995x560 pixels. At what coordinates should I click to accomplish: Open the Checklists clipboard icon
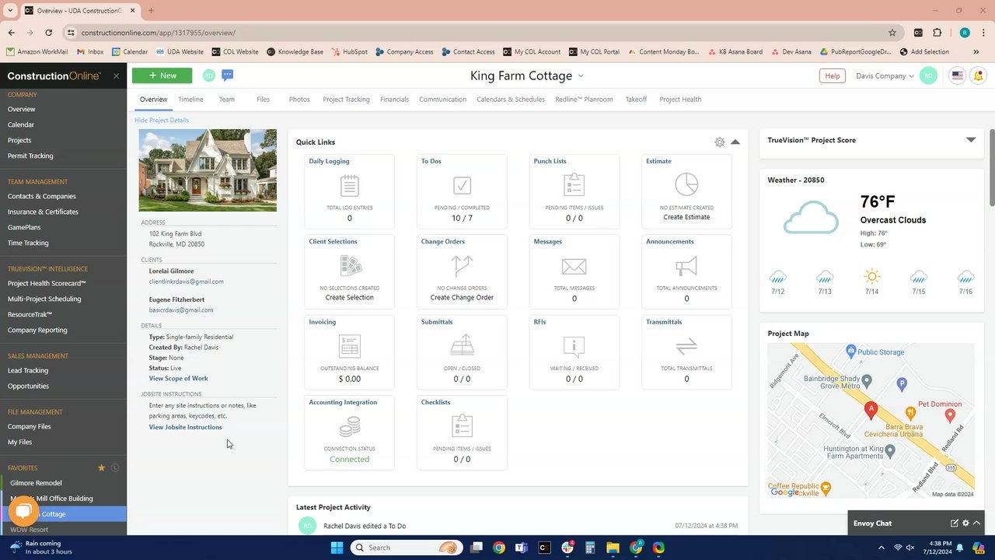[462, 426]
